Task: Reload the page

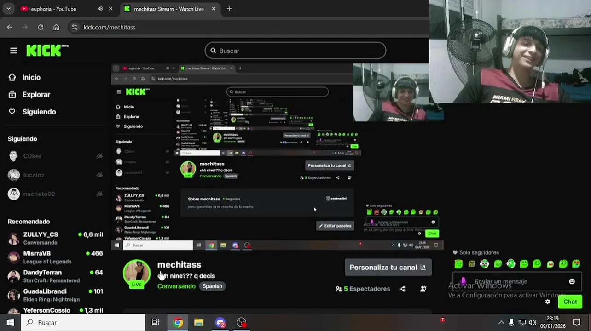Action: coord(41,27)
